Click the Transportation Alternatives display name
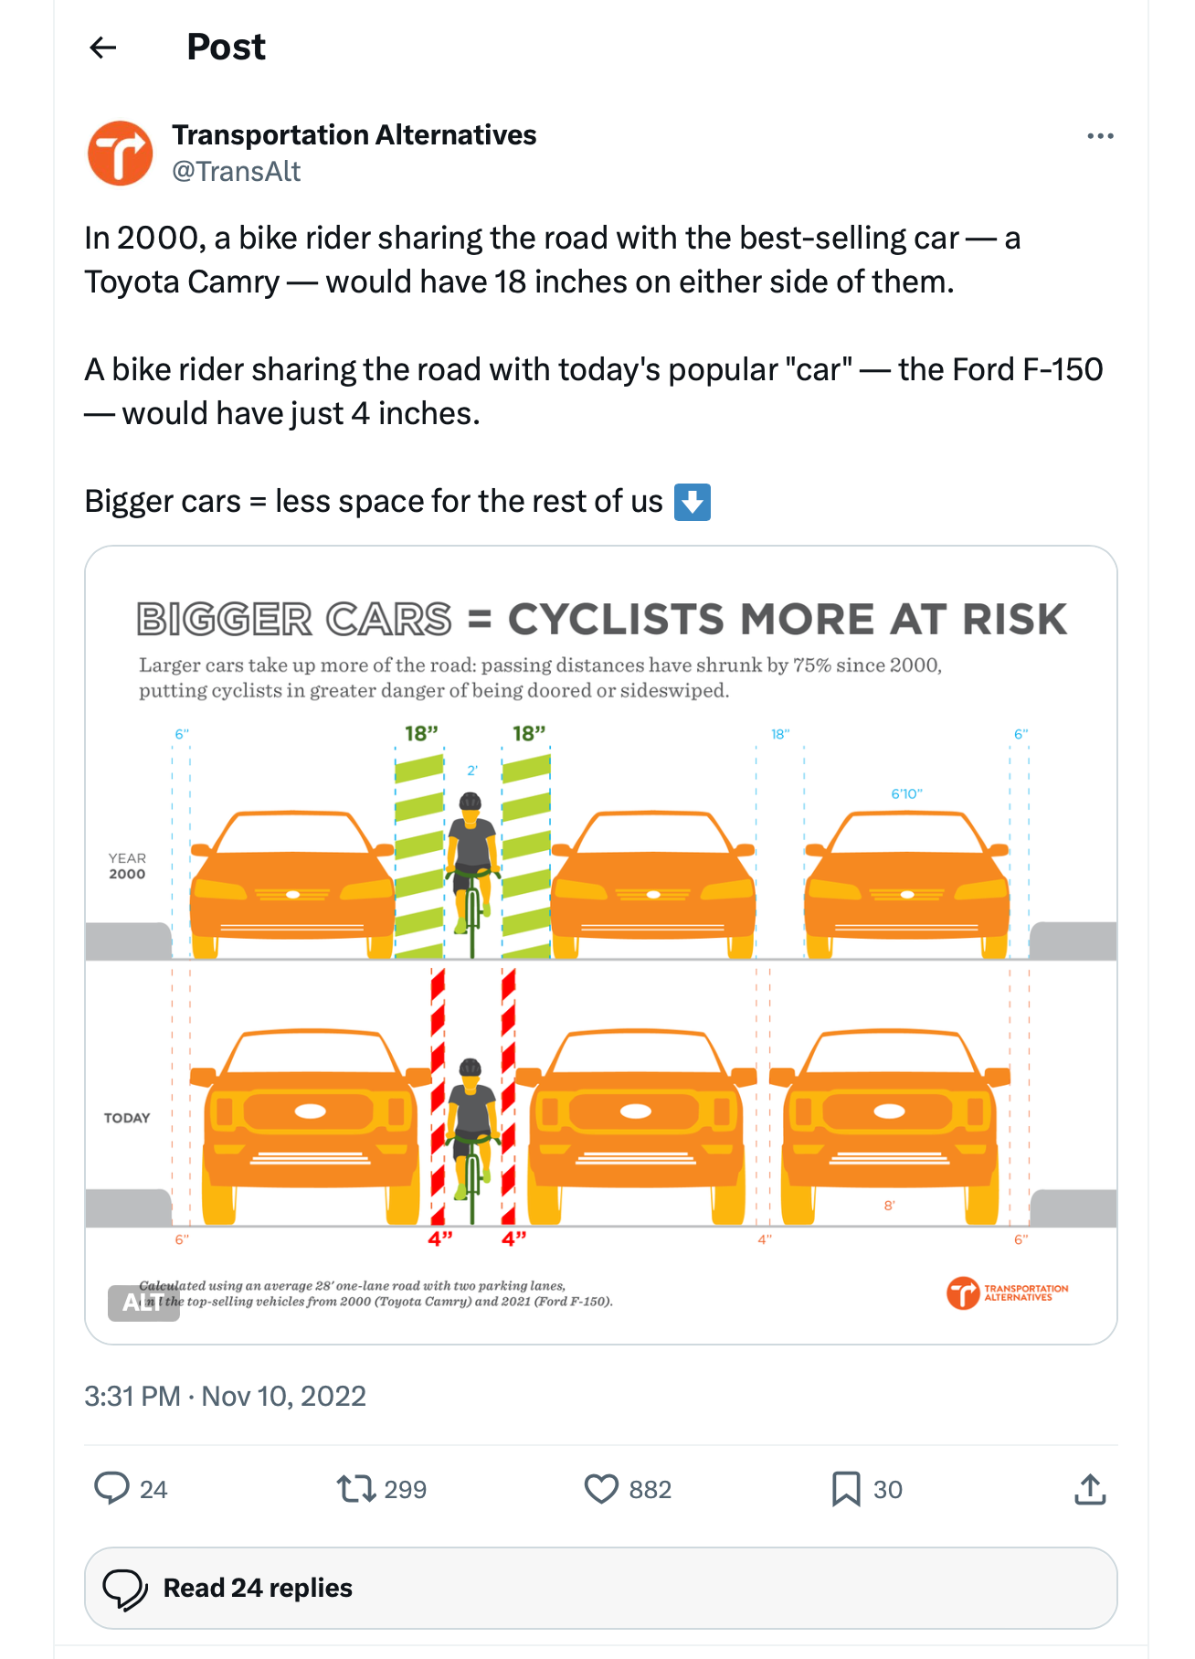 pos(354,134)
